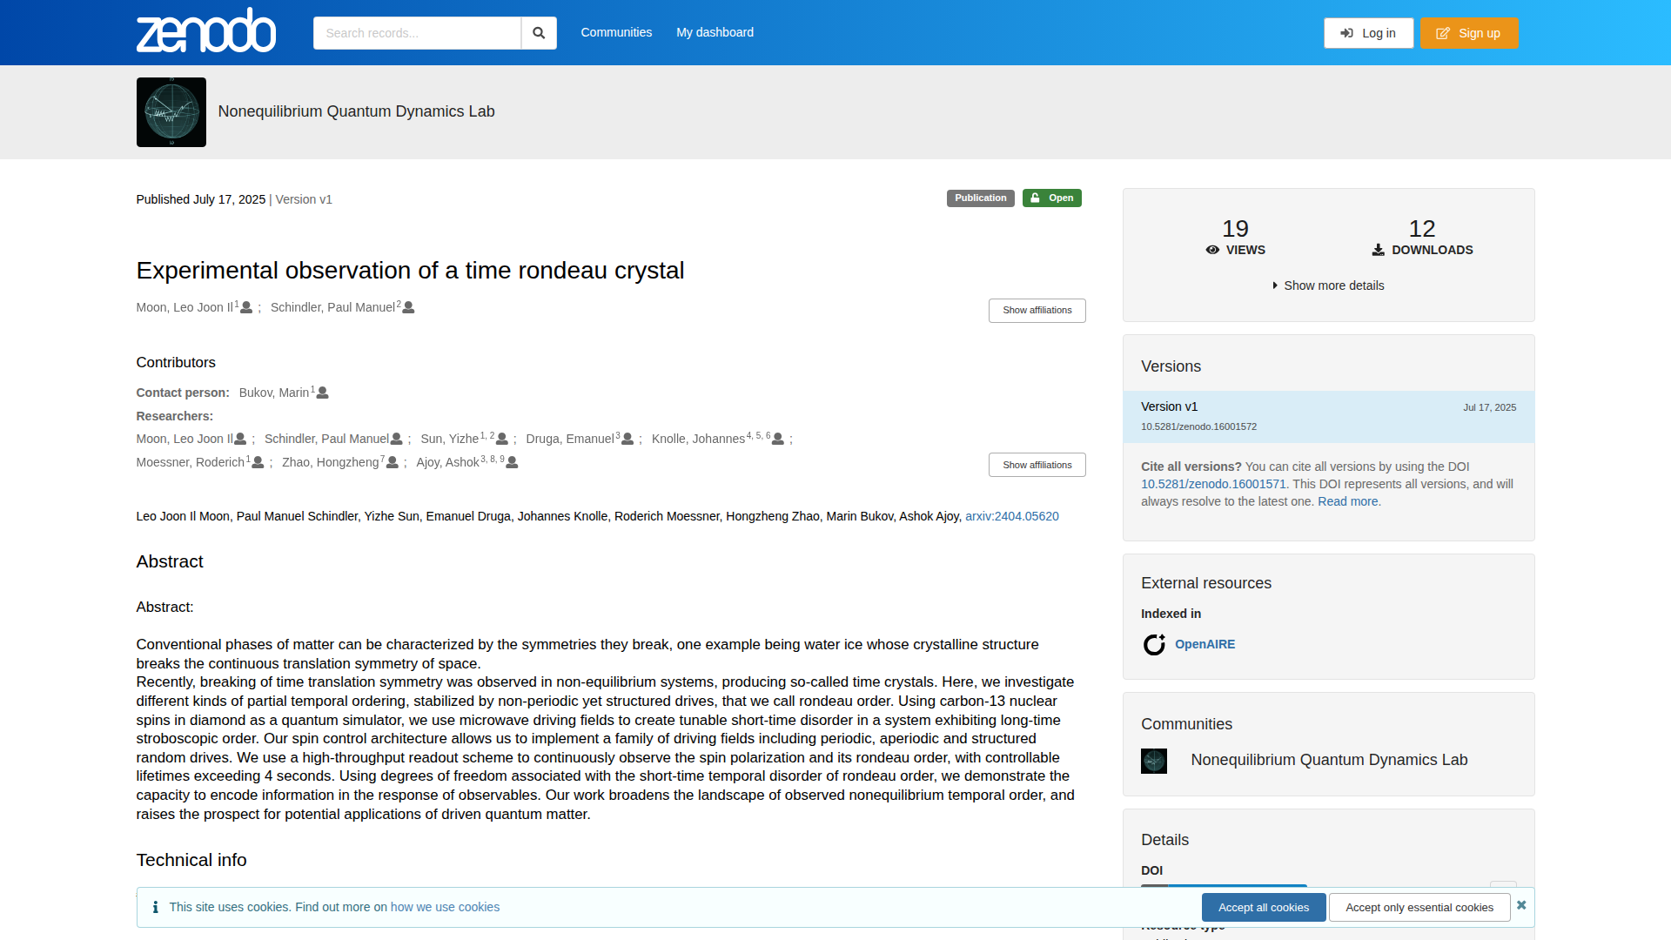The width and height of the screenshot is (1671, 940).
Task: Click the Zenodo logo
Action: coord(206,31)
